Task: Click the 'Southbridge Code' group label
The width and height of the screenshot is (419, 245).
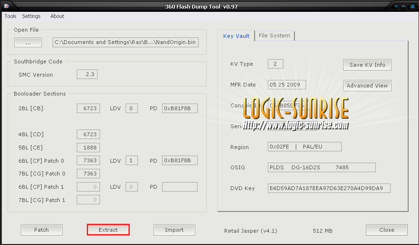Action: pos(38,61)
